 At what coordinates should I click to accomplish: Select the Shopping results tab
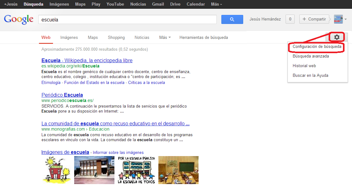pos(116,37)
